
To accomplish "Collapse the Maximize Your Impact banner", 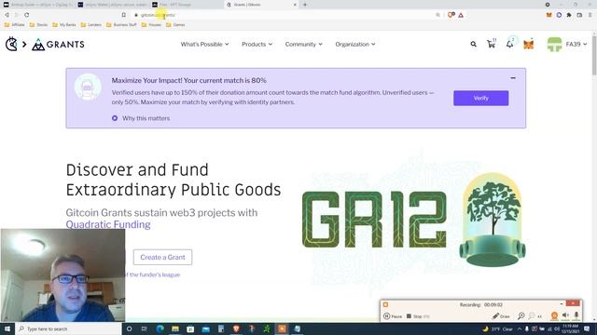I will click(x=513, y=78).
